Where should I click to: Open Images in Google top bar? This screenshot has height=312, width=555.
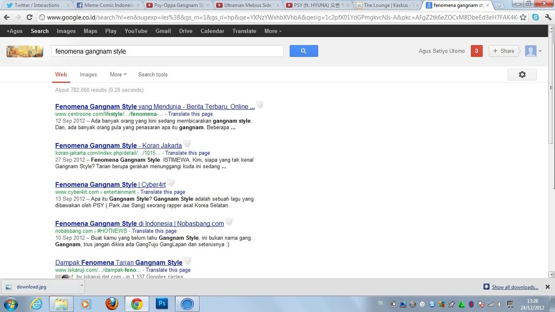[66, 31]
